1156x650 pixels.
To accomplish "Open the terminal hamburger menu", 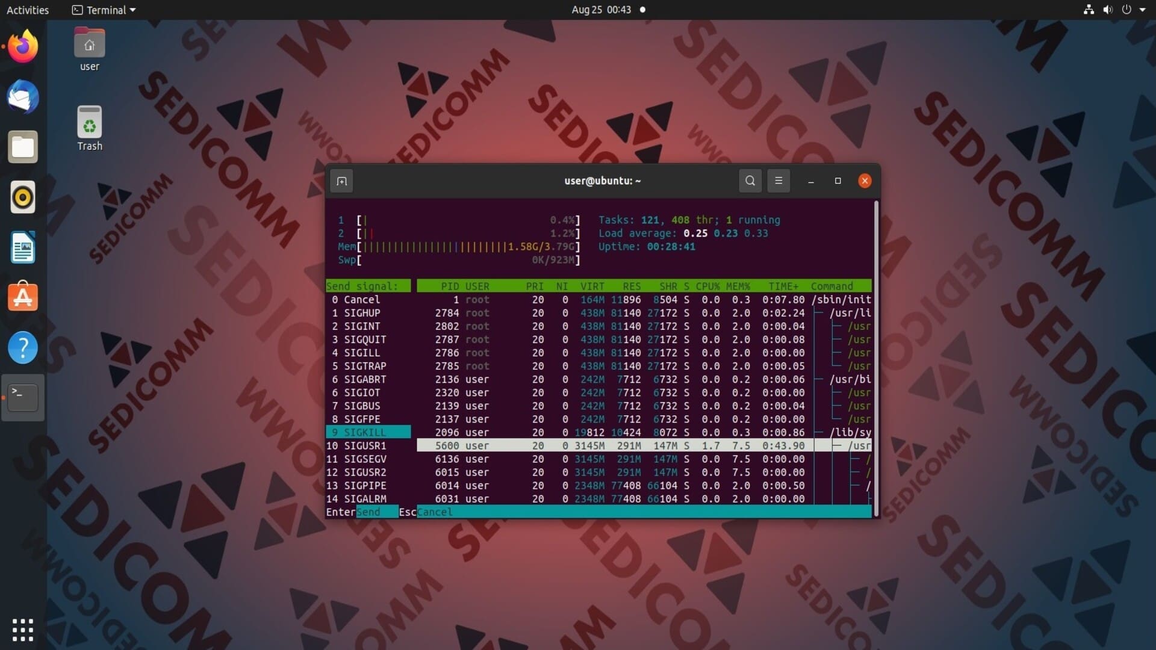I will tap(778, 181).
